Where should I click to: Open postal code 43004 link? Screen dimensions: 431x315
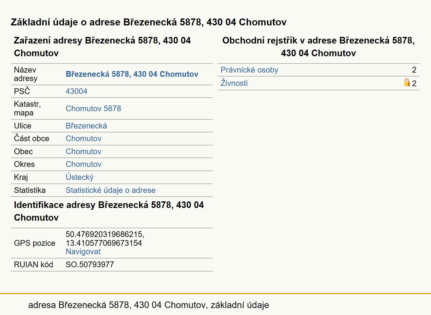76,91
